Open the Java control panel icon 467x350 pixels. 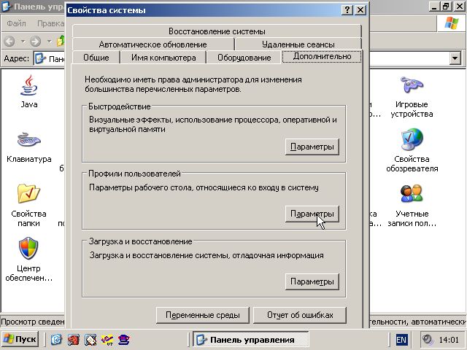click(x=29, y=85)
